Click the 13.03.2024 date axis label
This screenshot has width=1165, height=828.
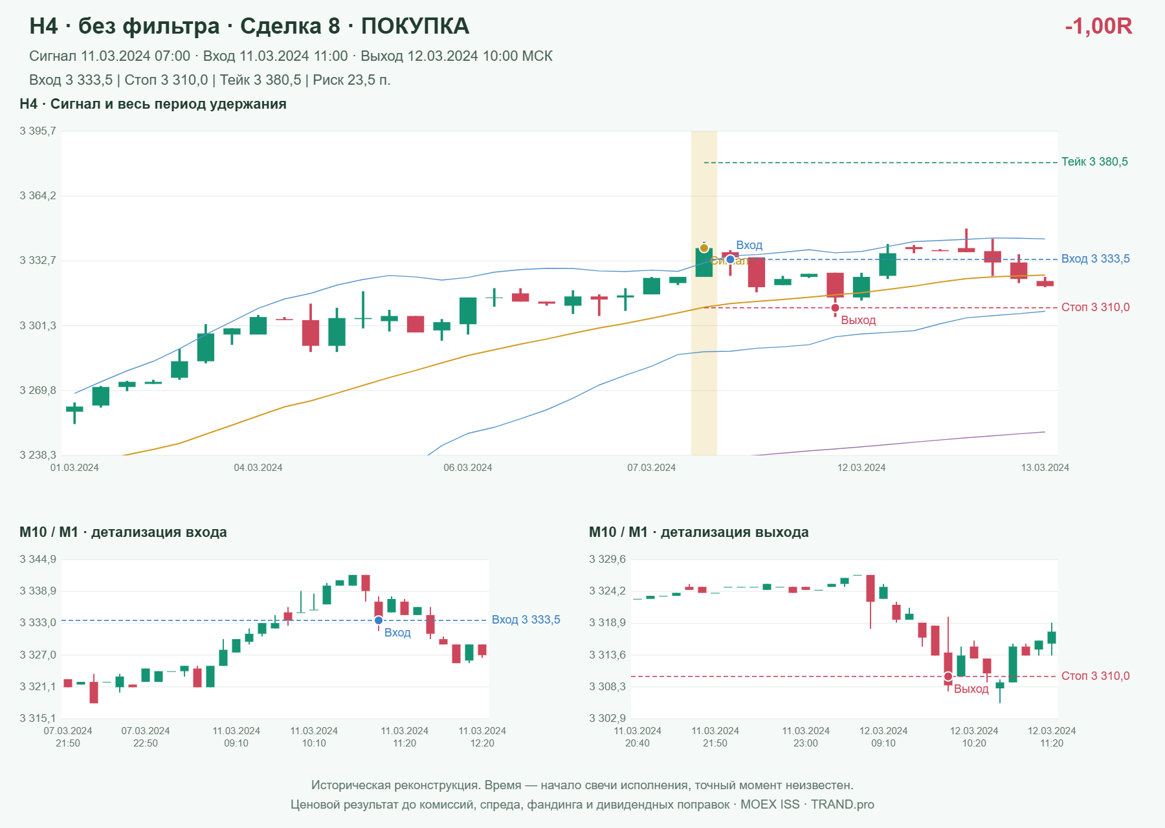pyautogui.click(x=1045, y=468)
